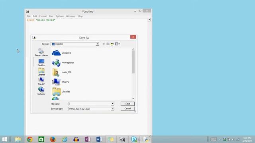The width and height of the screenshot is (255, 143).
Task: Open Recent places in Save As sidebar
Action: (41, 52)
